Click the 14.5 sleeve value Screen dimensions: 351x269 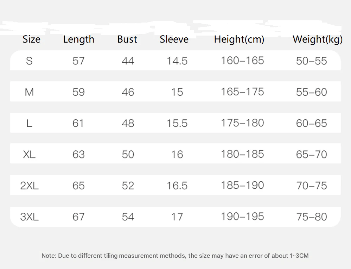click(177, 61)
